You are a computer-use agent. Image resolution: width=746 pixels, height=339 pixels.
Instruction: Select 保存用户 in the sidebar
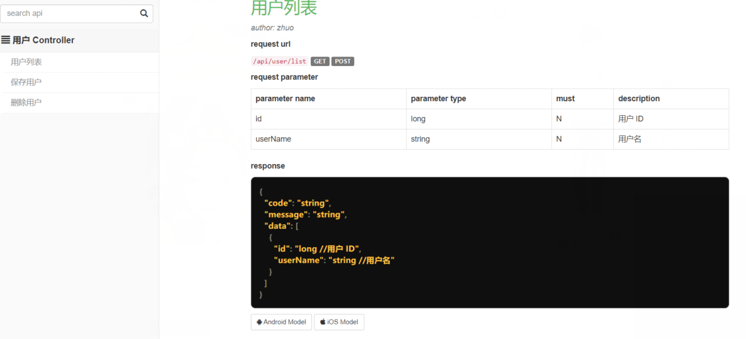[26, 82]
